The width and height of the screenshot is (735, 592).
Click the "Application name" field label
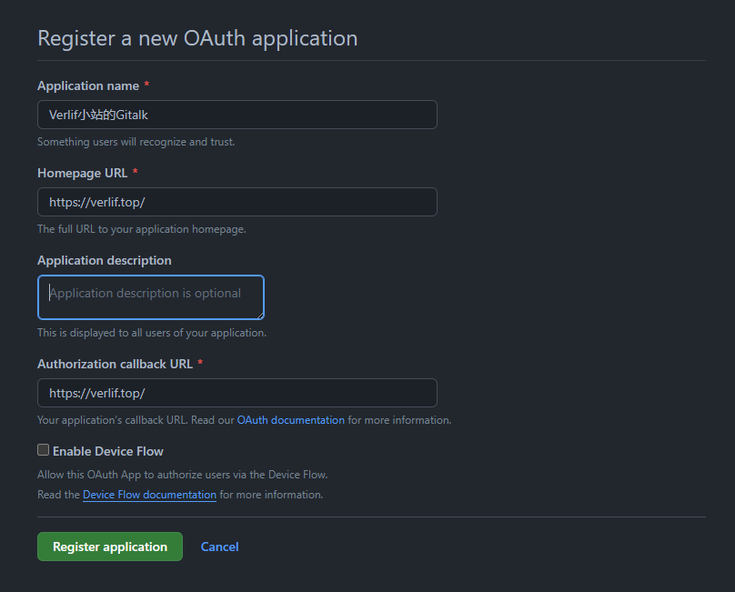[88, 85]
